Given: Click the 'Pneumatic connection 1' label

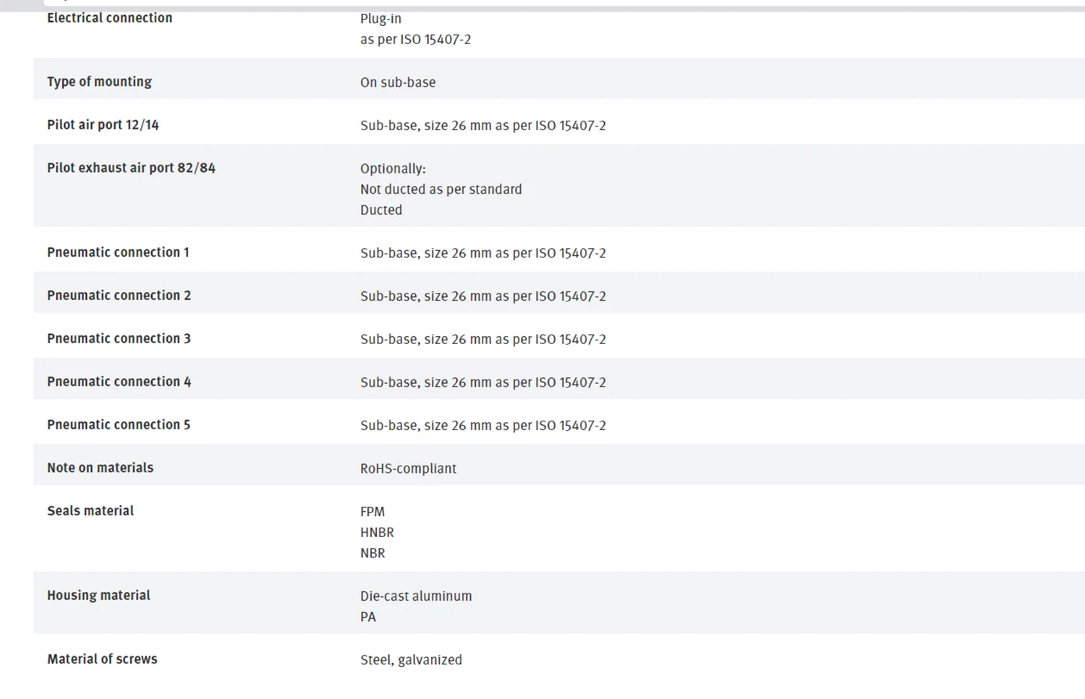Looking at the screenshot, I should (118, 252).
